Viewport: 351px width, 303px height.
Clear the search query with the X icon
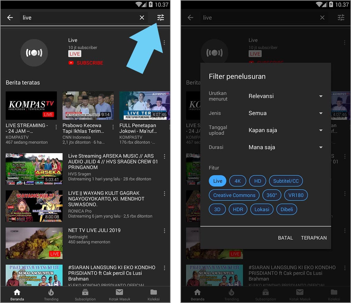coord(142,17)
